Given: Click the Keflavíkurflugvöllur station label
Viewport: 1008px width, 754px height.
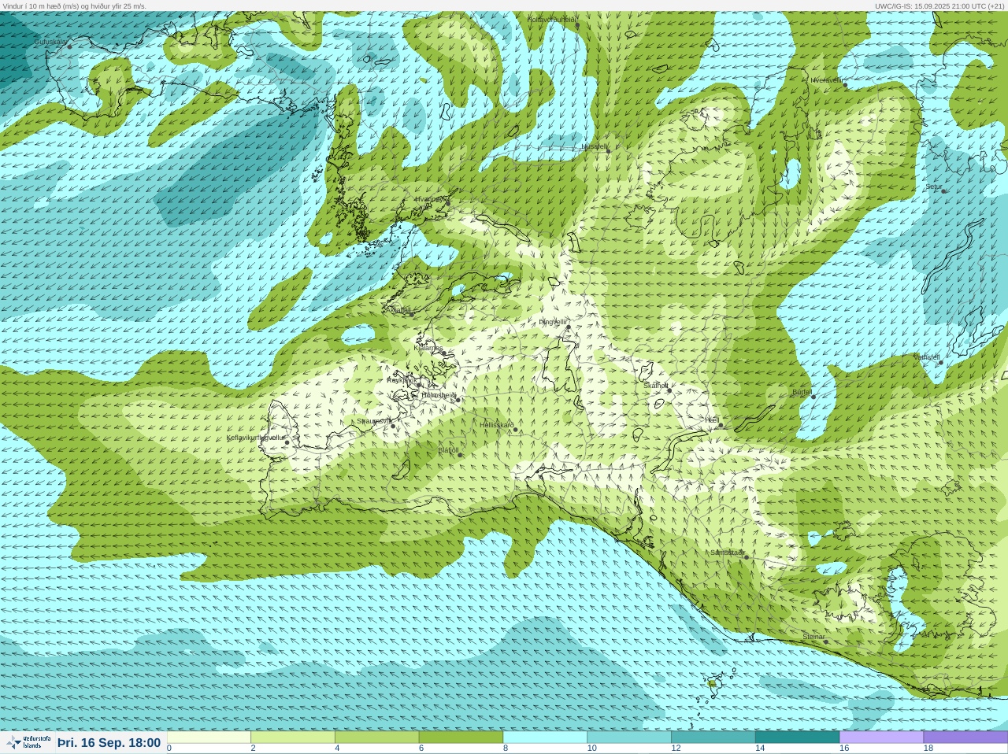Looking at the screenshot, I should tap(255, 438).
